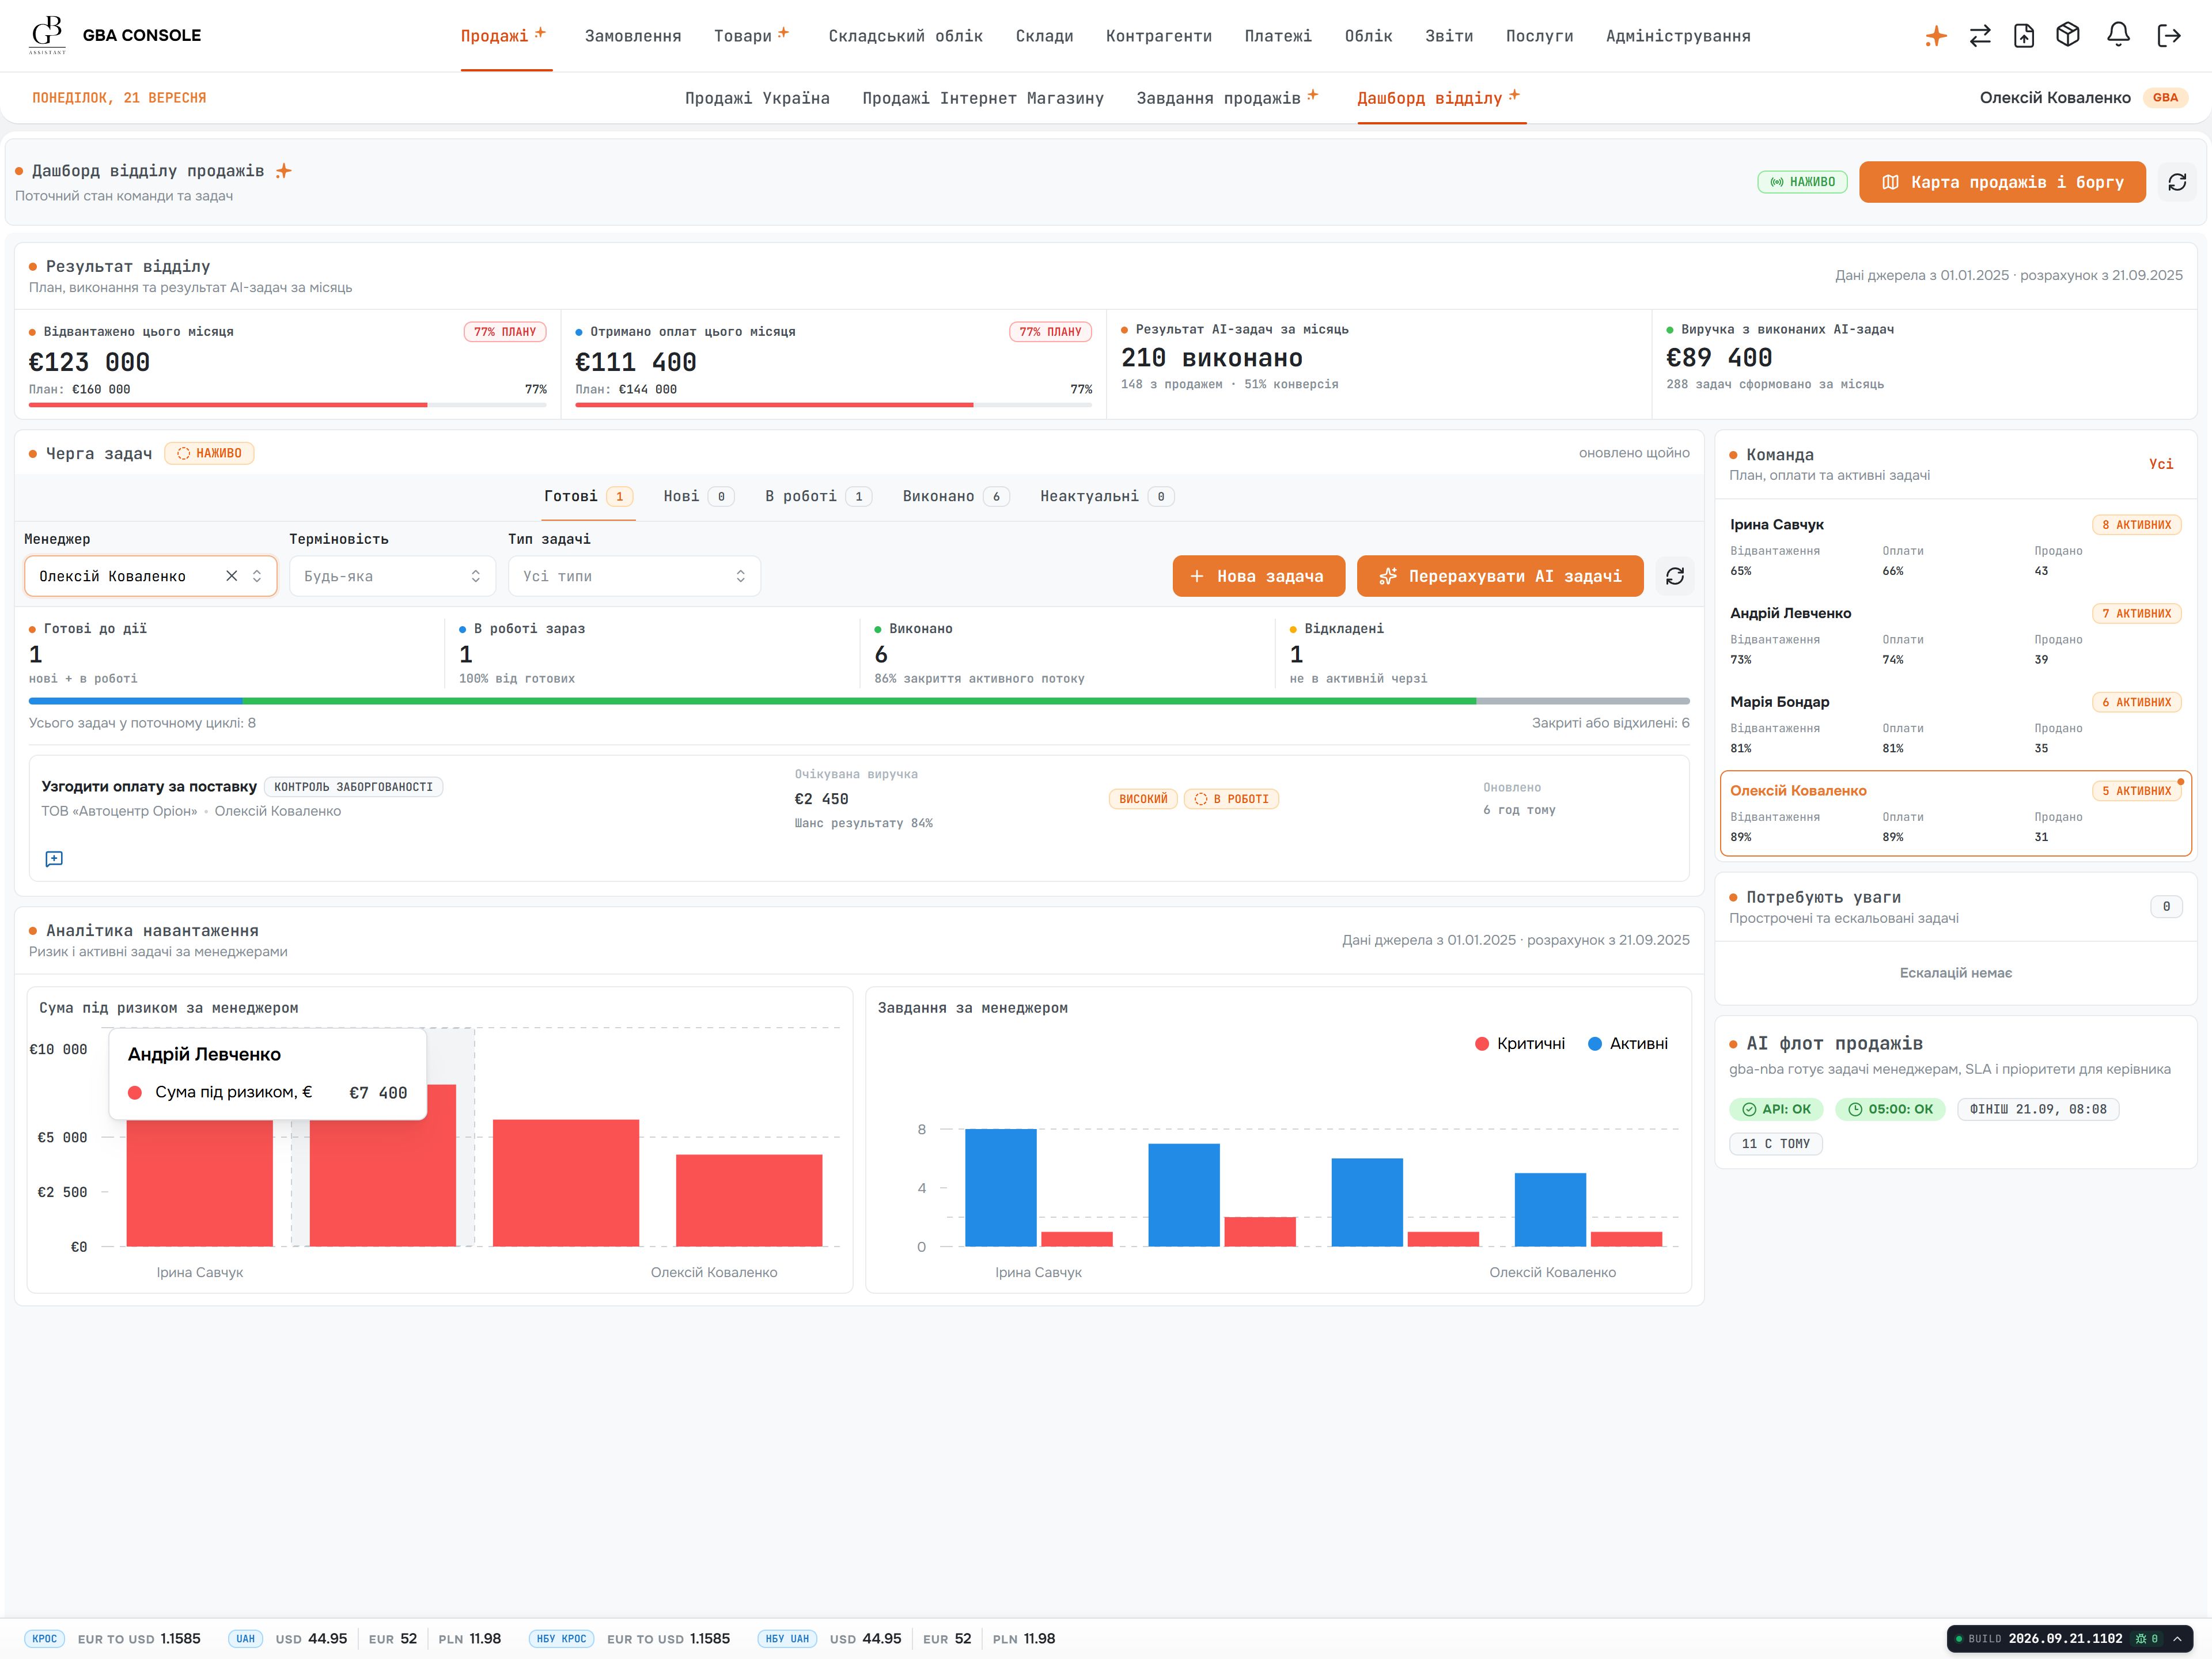Click the task cycle progress bar

click(858, 701)
